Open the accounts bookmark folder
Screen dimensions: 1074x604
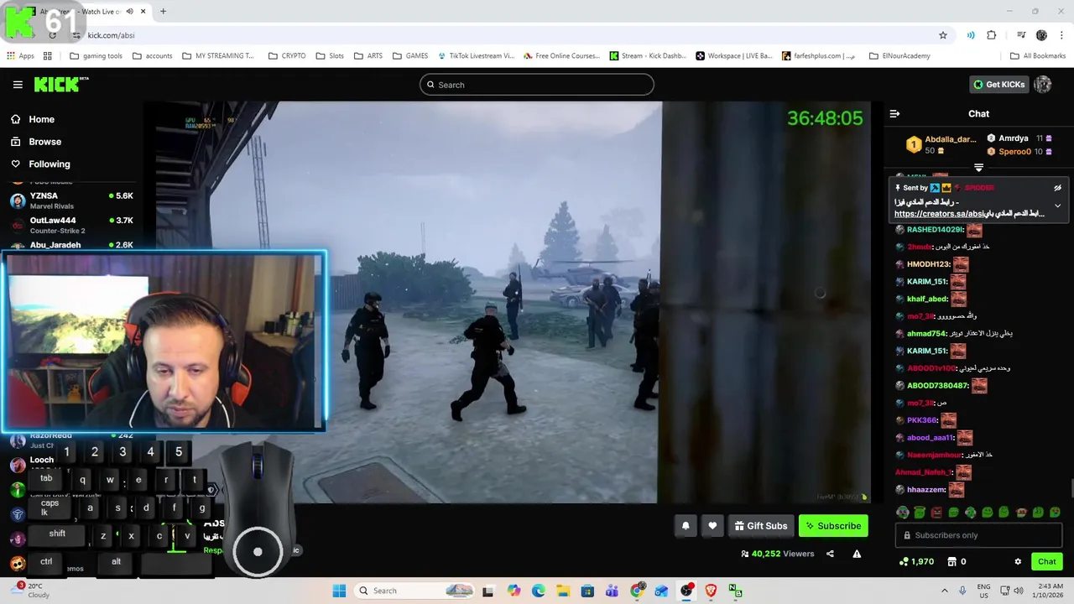[x=152, y=56]
